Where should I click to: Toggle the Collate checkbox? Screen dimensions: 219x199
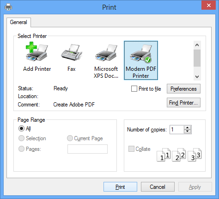(131, 149)
